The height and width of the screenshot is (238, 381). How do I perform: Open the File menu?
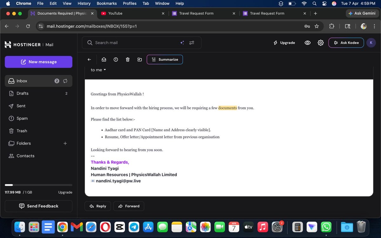[x=40, y=3]
